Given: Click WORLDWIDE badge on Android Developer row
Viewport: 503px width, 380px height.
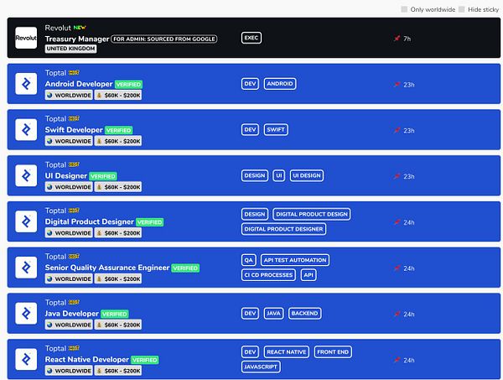Looking at the screenshot, I should click(69, 95).
